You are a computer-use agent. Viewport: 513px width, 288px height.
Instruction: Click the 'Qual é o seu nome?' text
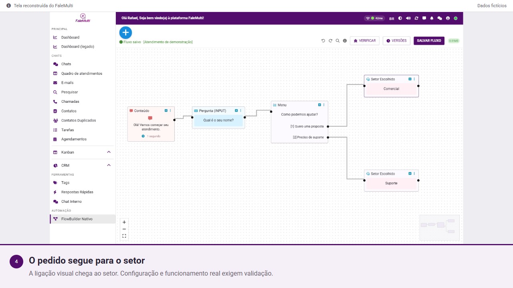(x=218, y=120)
